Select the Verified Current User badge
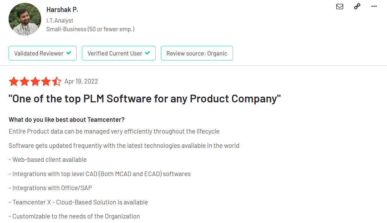 click(x=119, y=53)
